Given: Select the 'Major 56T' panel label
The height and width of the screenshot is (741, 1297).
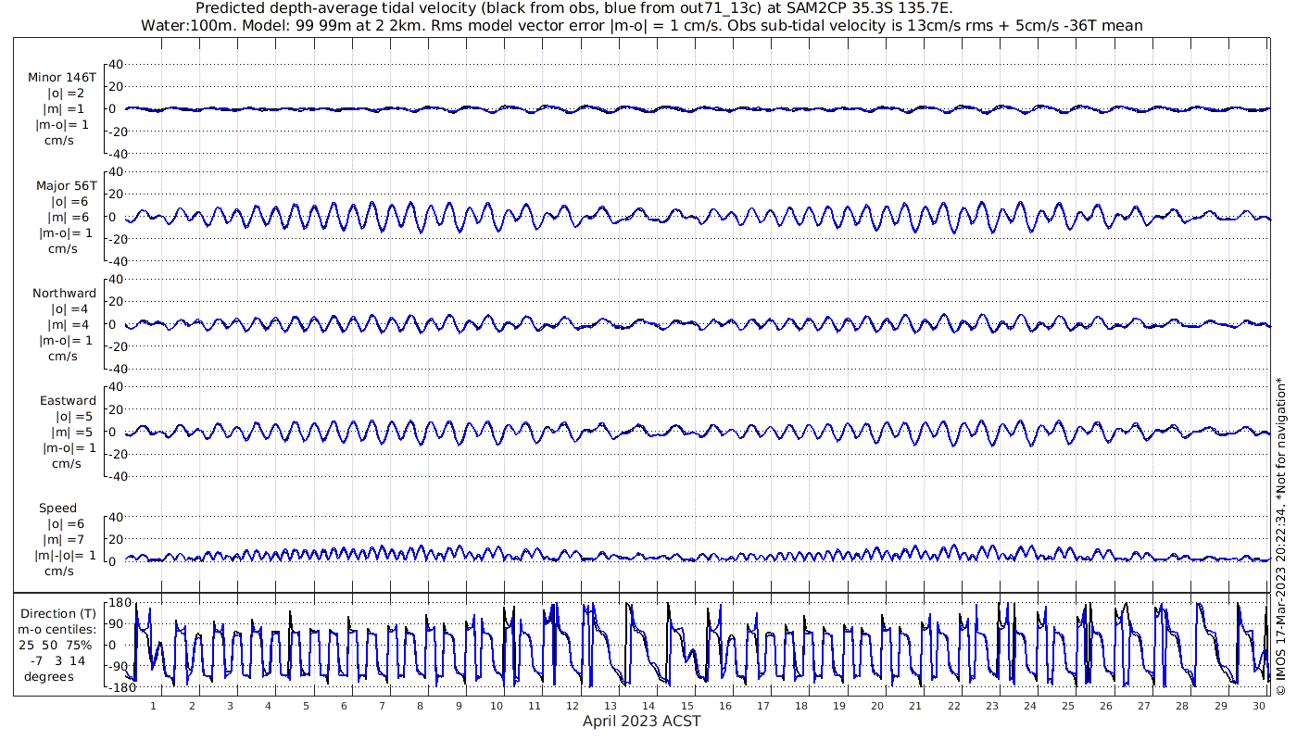Looking at the screenshot, I should pos(66,186).
